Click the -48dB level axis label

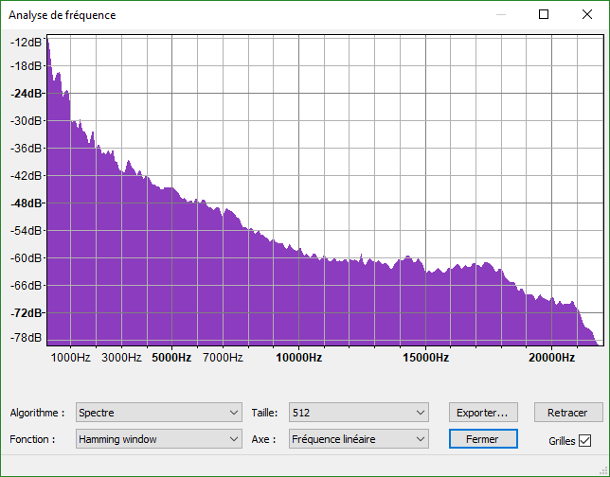(27, 203)
